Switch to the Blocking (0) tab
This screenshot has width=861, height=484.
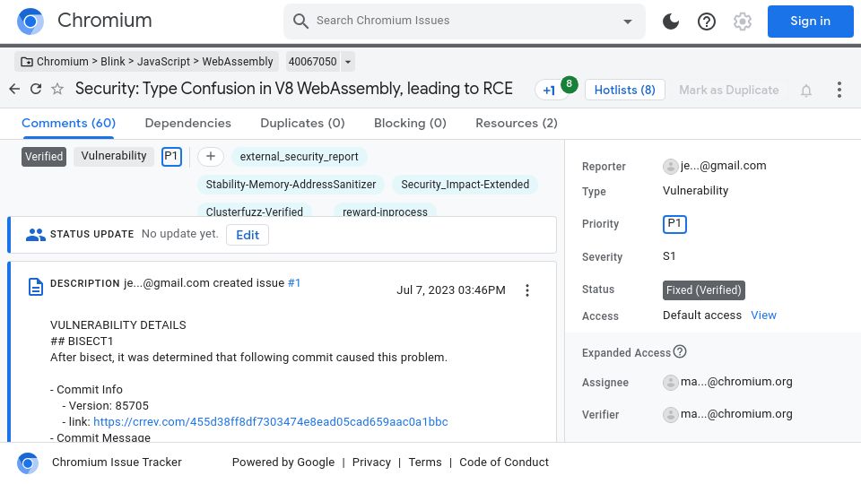coord(410,123)
